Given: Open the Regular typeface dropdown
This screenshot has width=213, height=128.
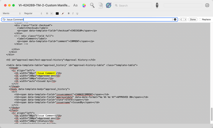Looking at the screenshot, I should coord(33,13).
